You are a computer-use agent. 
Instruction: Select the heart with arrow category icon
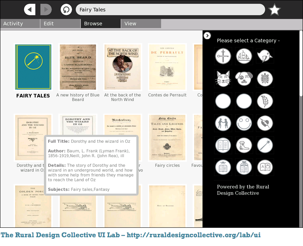click(x=265, y=123)
